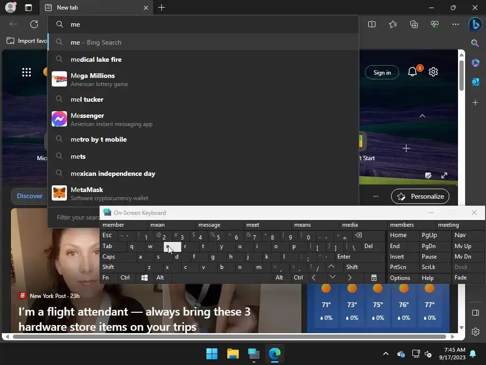Screen dimensions: 486x365
Task: Click the Sign in button
Action: coord(382,72)
